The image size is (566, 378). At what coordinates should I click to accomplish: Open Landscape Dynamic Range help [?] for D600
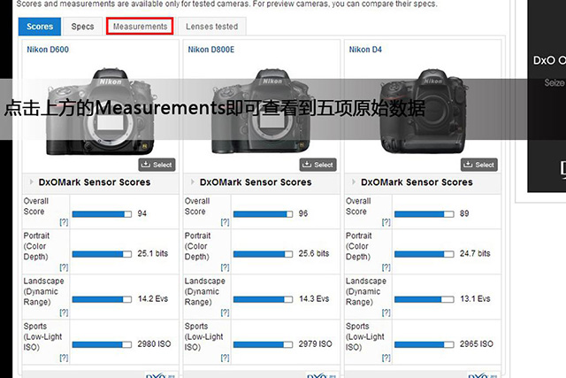(64, 312)
